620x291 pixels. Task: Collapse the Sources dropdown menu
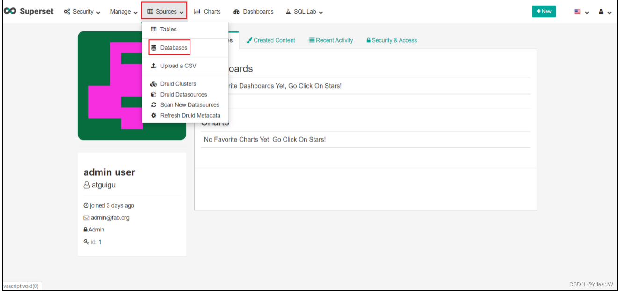tap(164, 12)
